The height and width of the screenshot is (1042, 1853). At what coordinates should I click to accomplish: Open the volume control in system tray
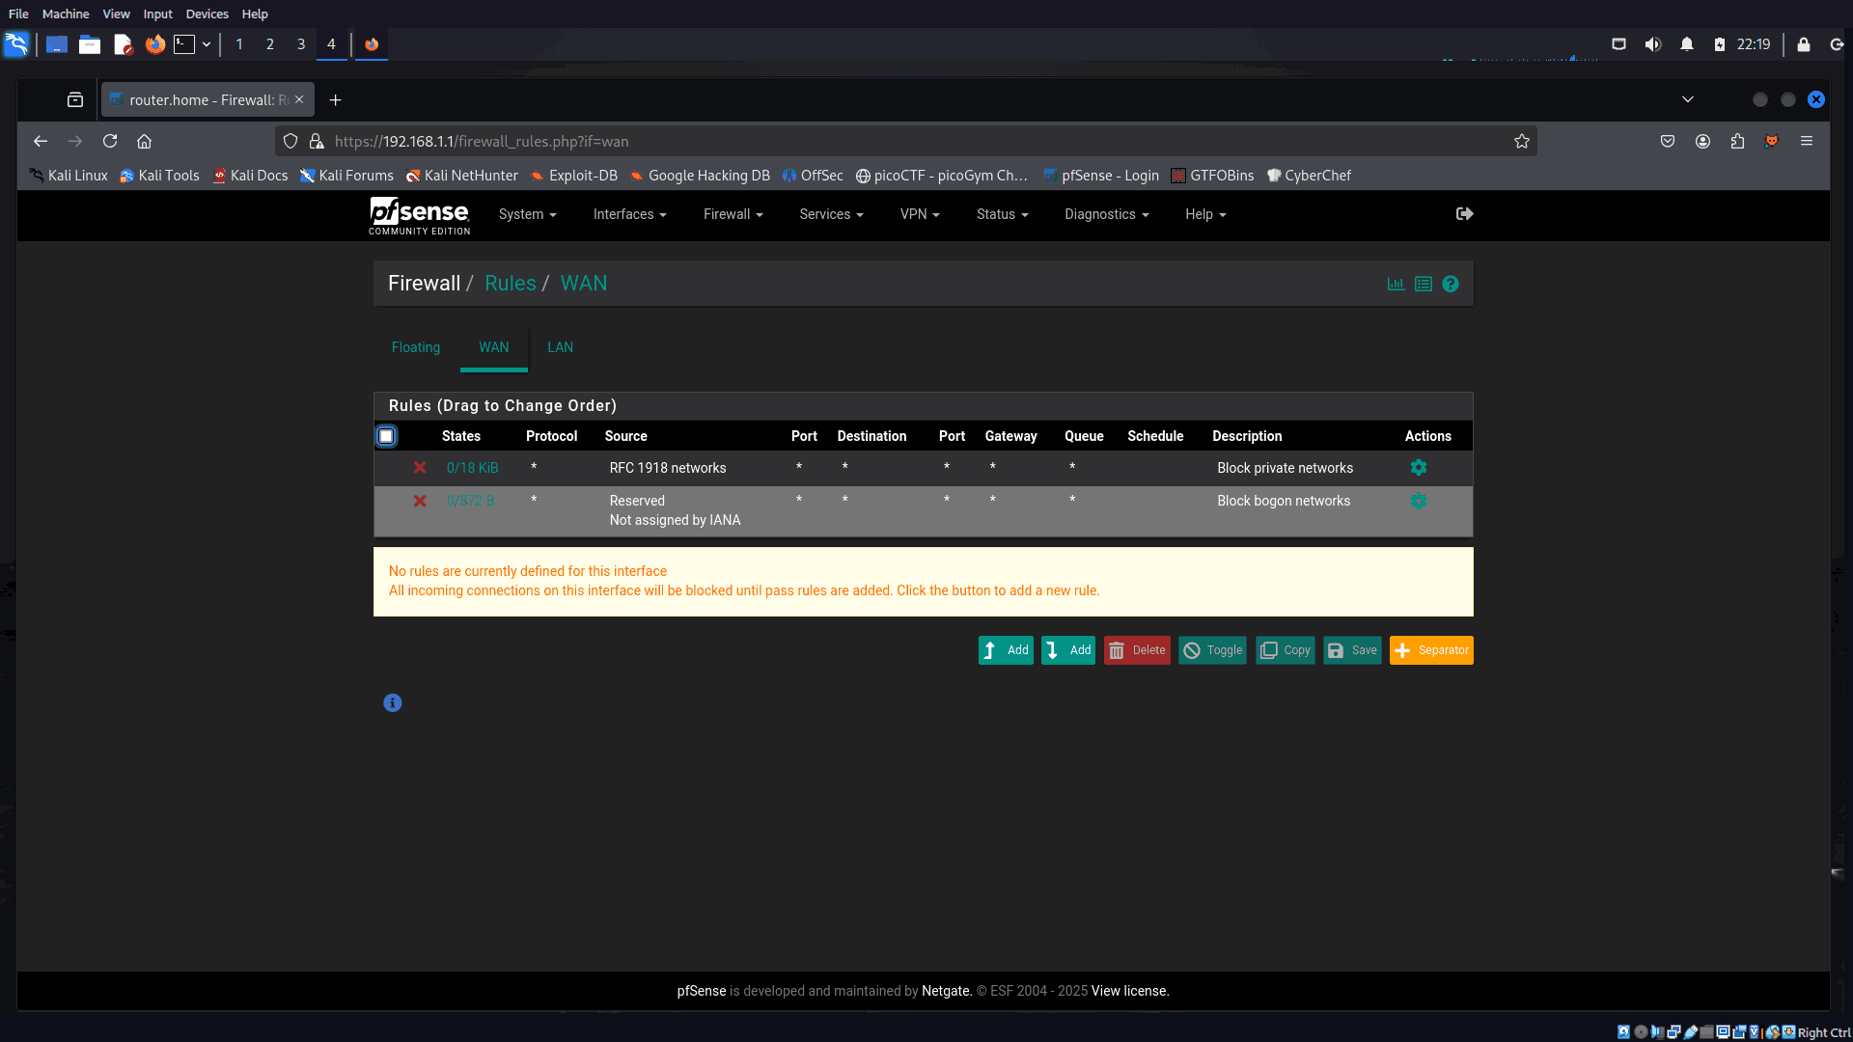(1653, 44)
